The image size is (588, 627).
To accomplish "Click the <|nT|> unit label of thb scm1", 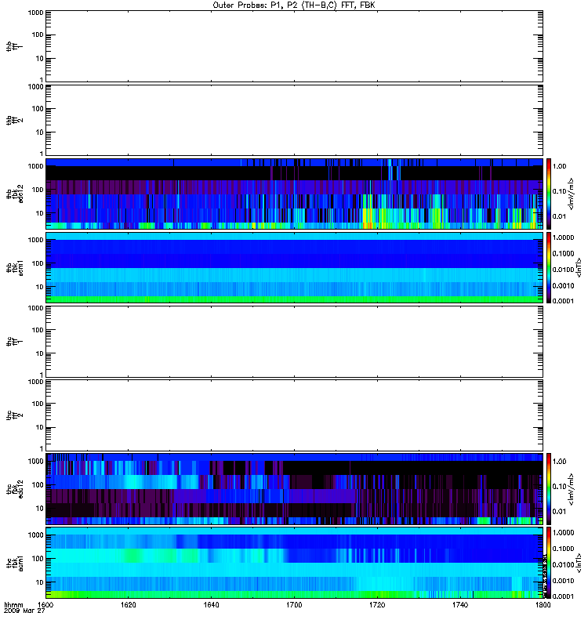I will (x=579, y=267).
